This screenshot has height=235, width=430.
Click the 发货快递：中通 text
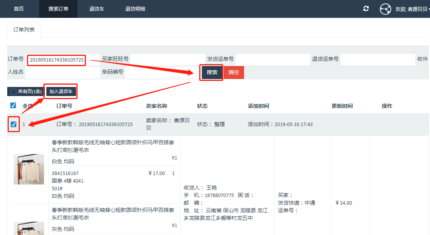[297, 203]
